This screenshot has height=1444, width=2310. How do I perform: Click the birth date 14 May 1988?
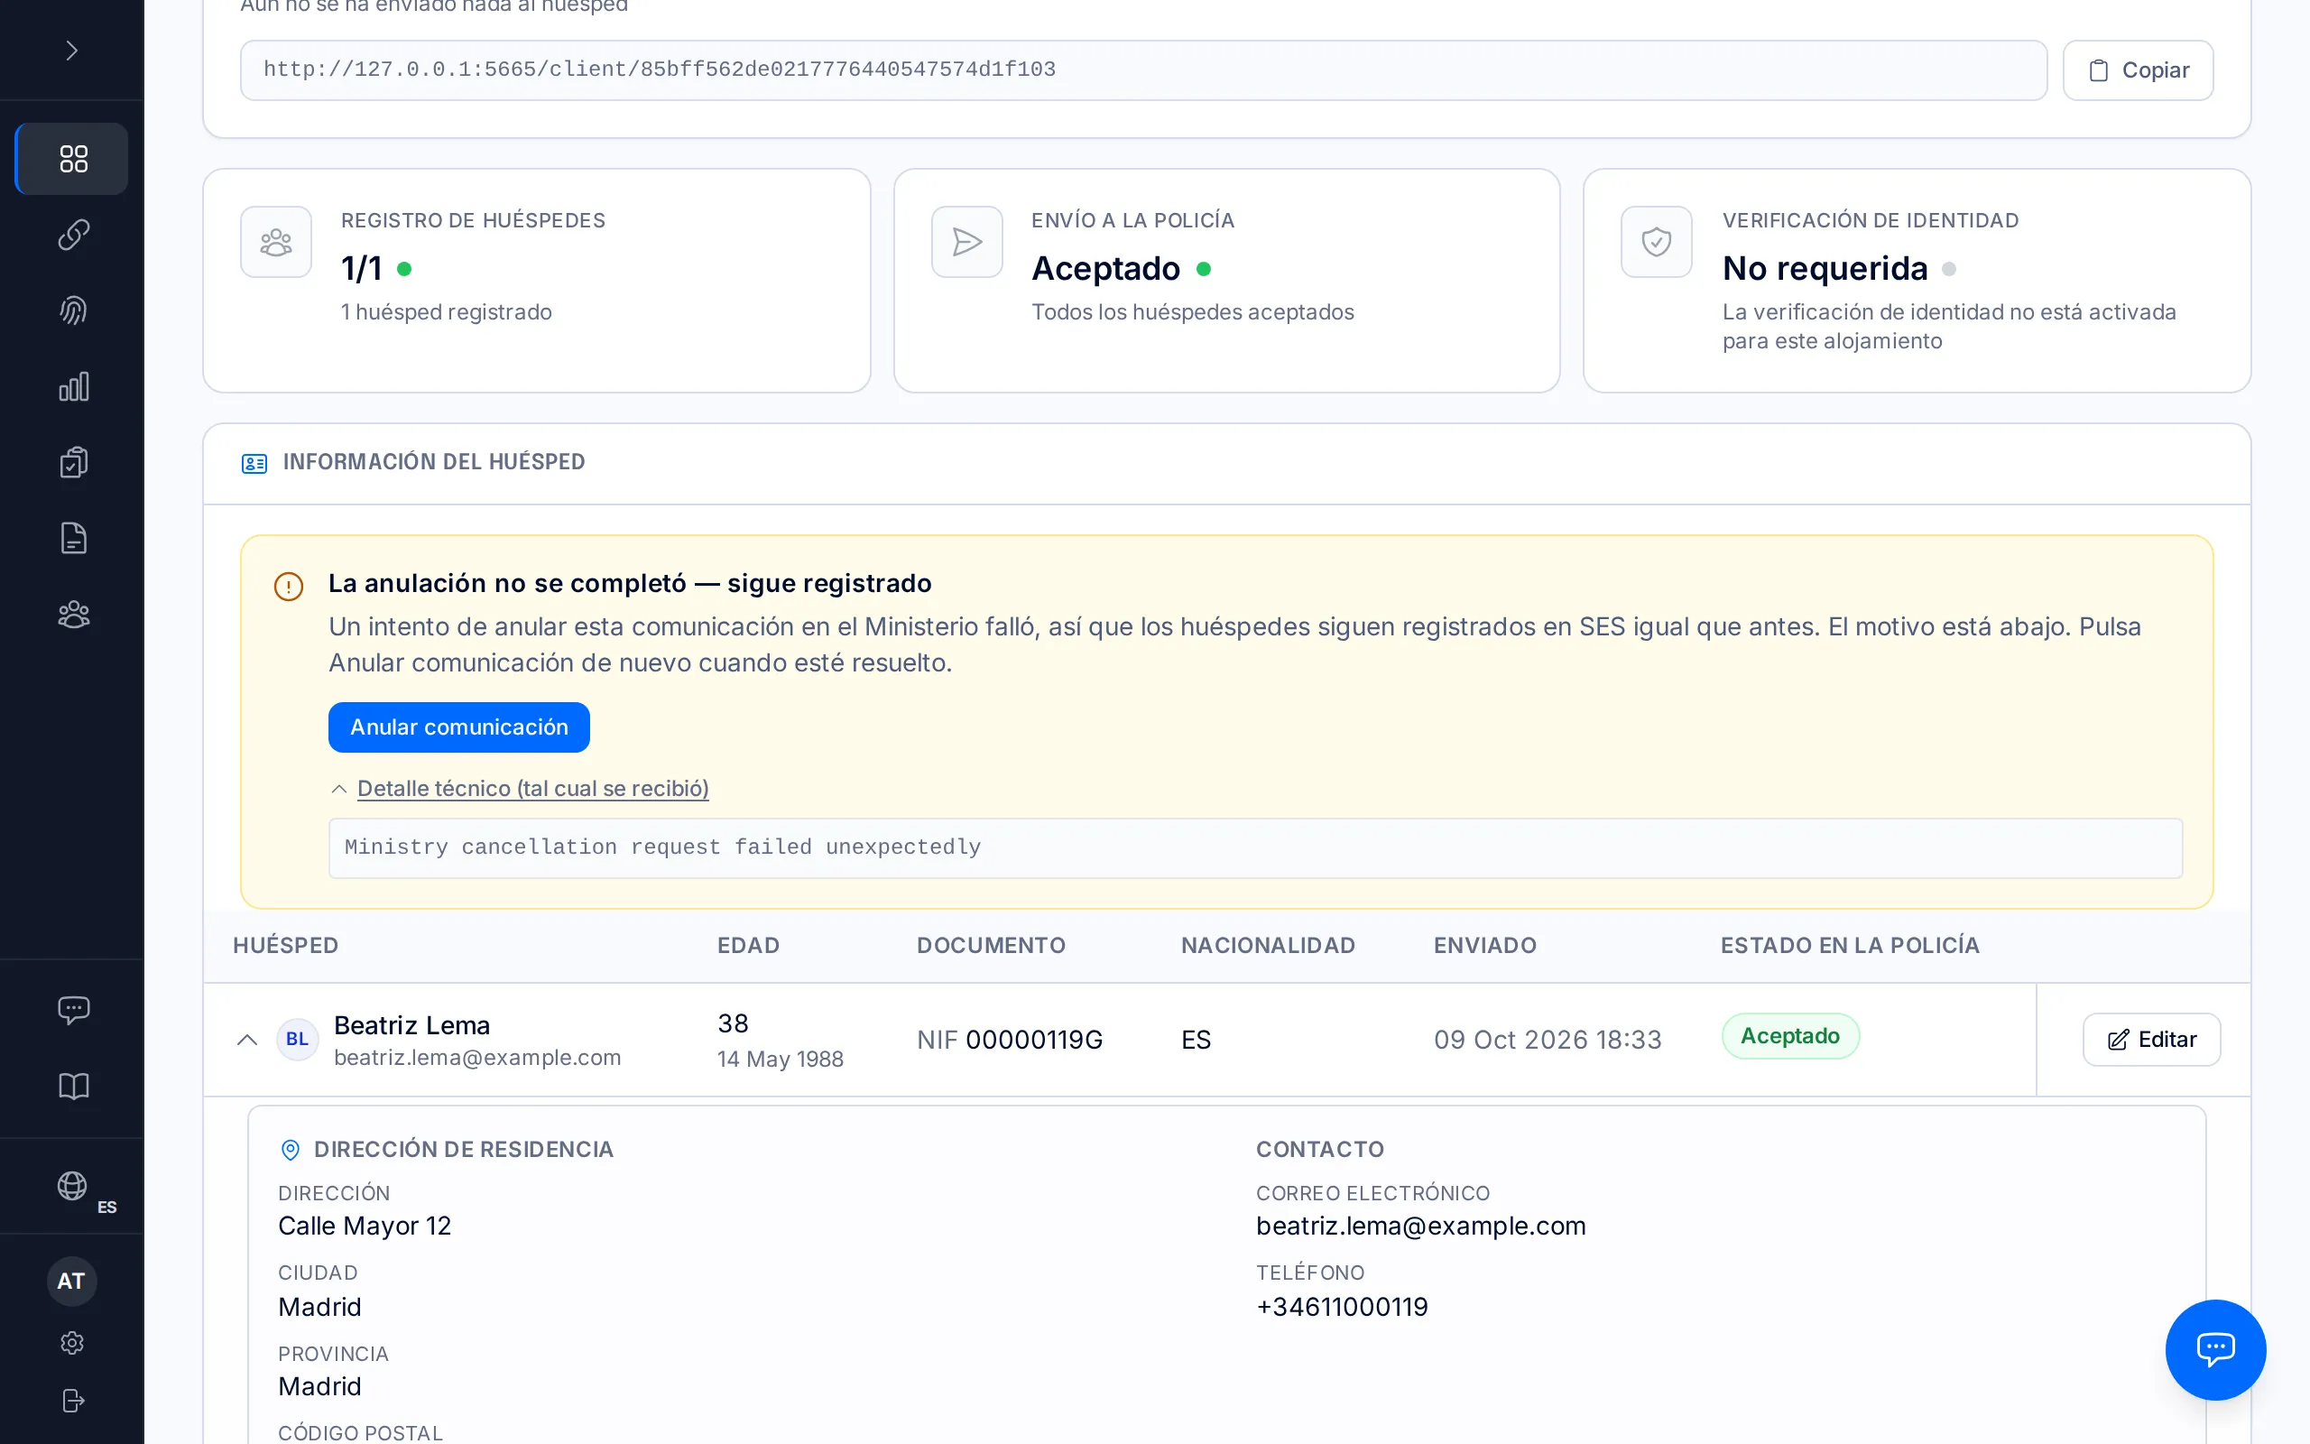tap(780, 1060)
